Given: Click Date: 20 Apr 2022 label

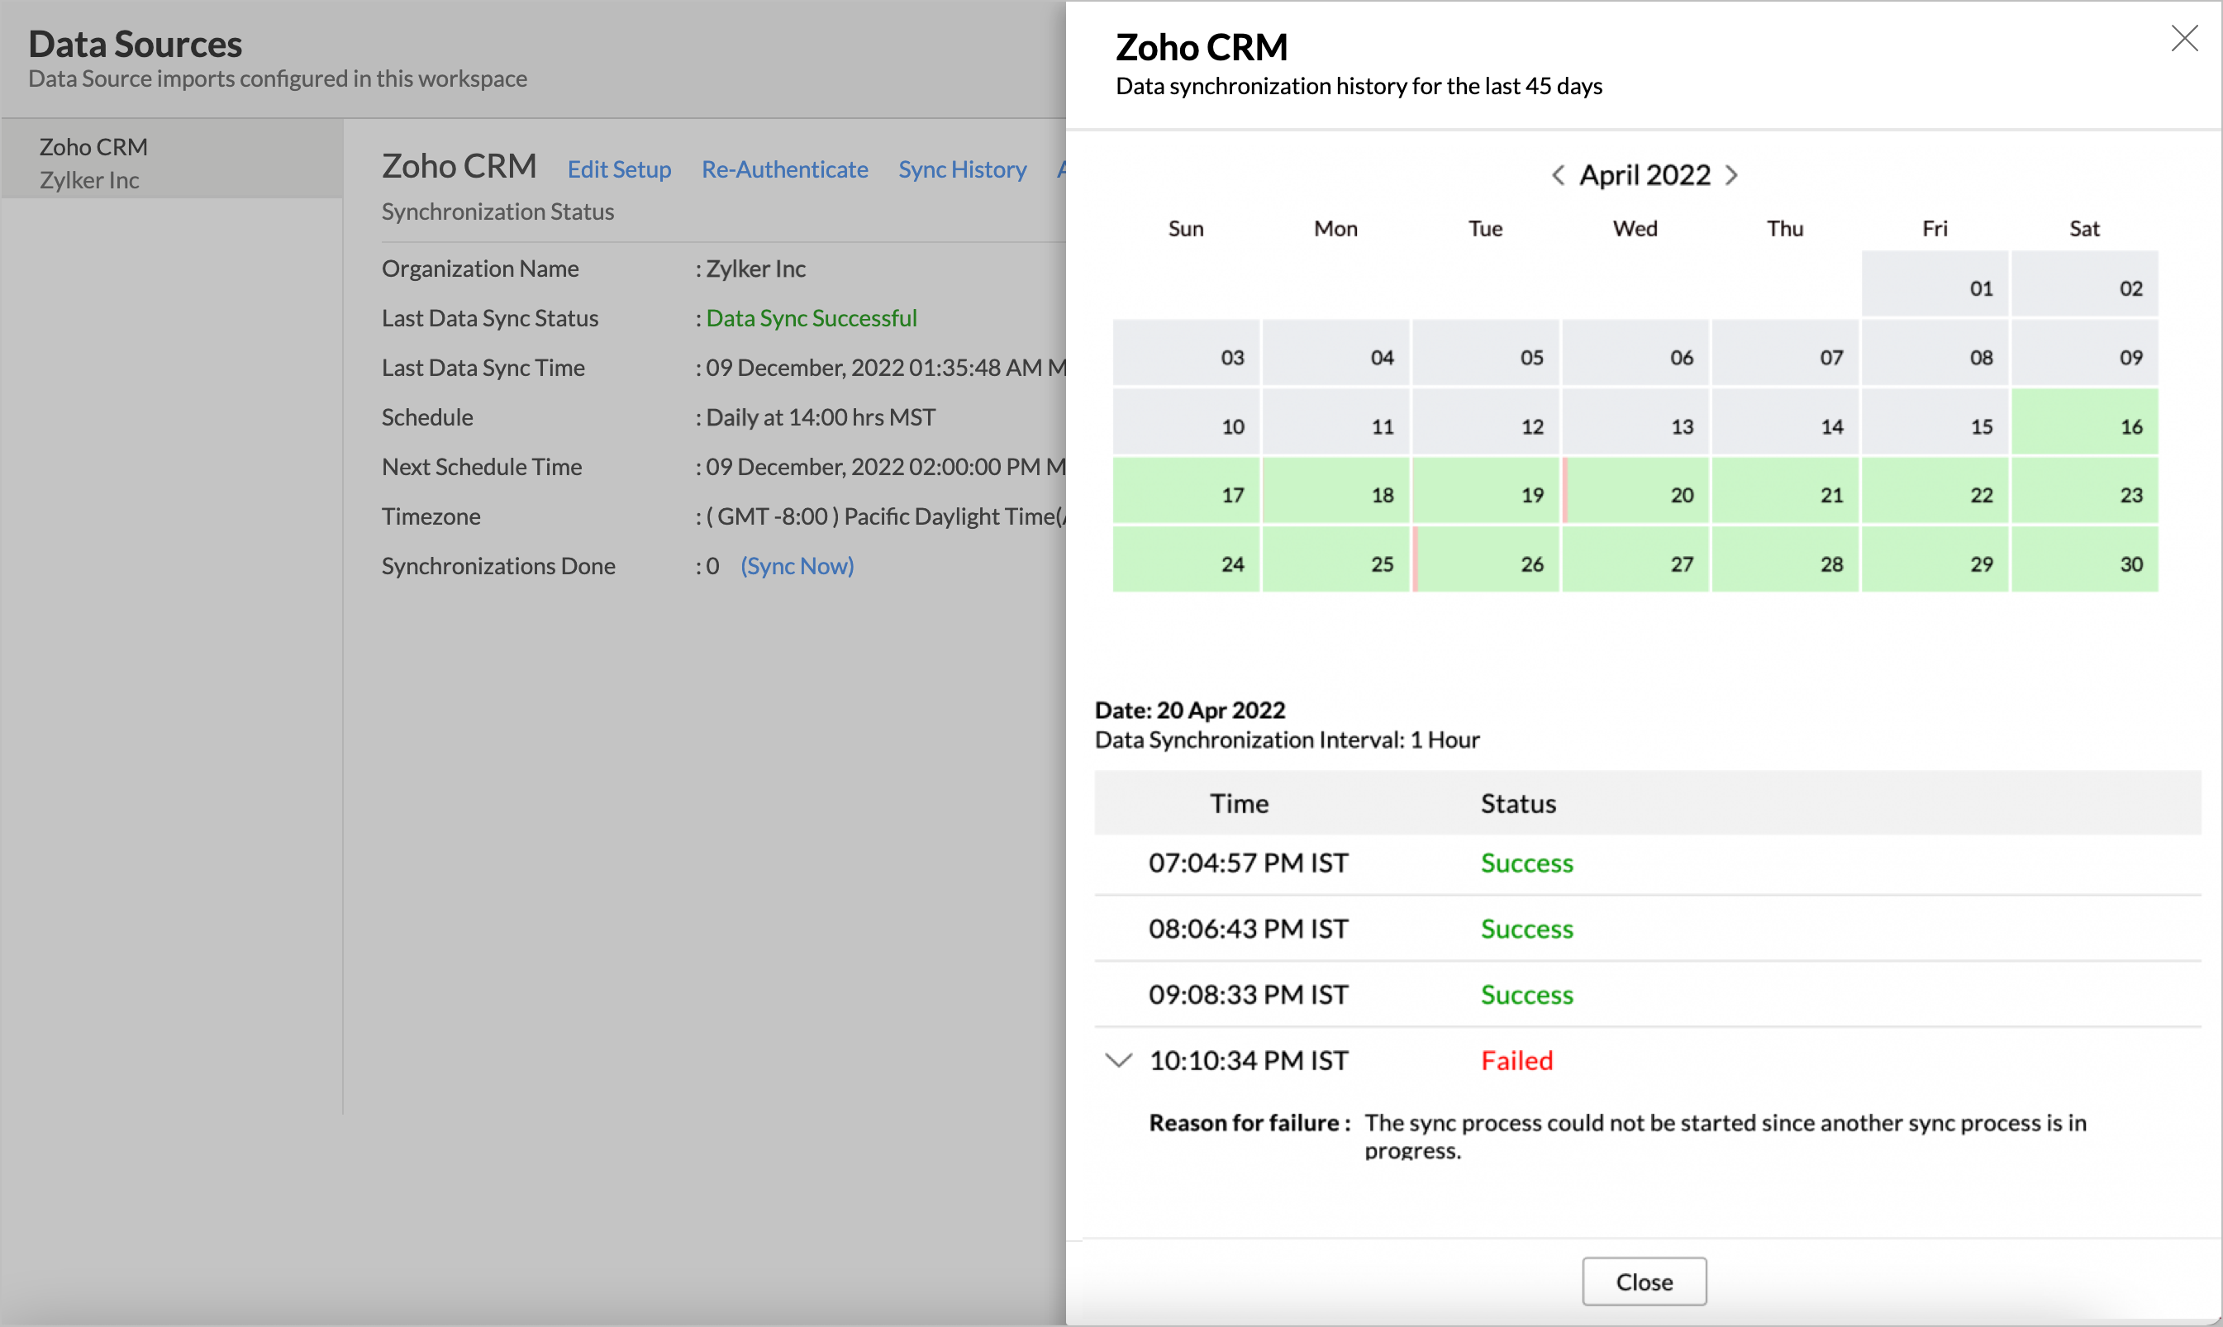Looking at the screenshot, I should (1189, 710).
